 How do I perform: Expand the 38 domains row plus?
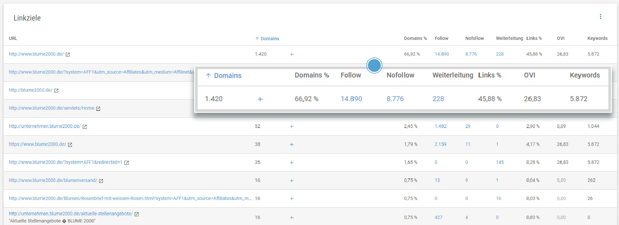click(291, 145)
